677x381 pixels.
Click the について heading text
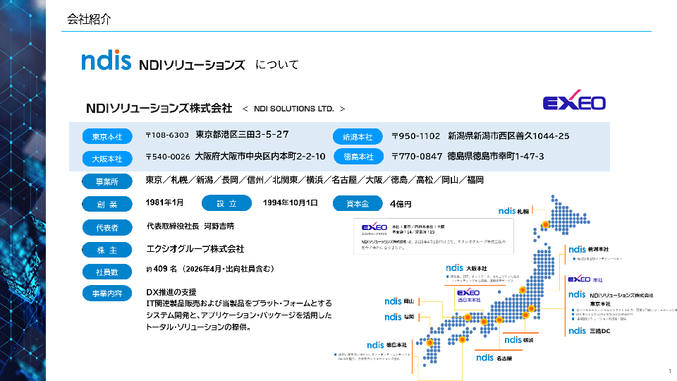276,65
